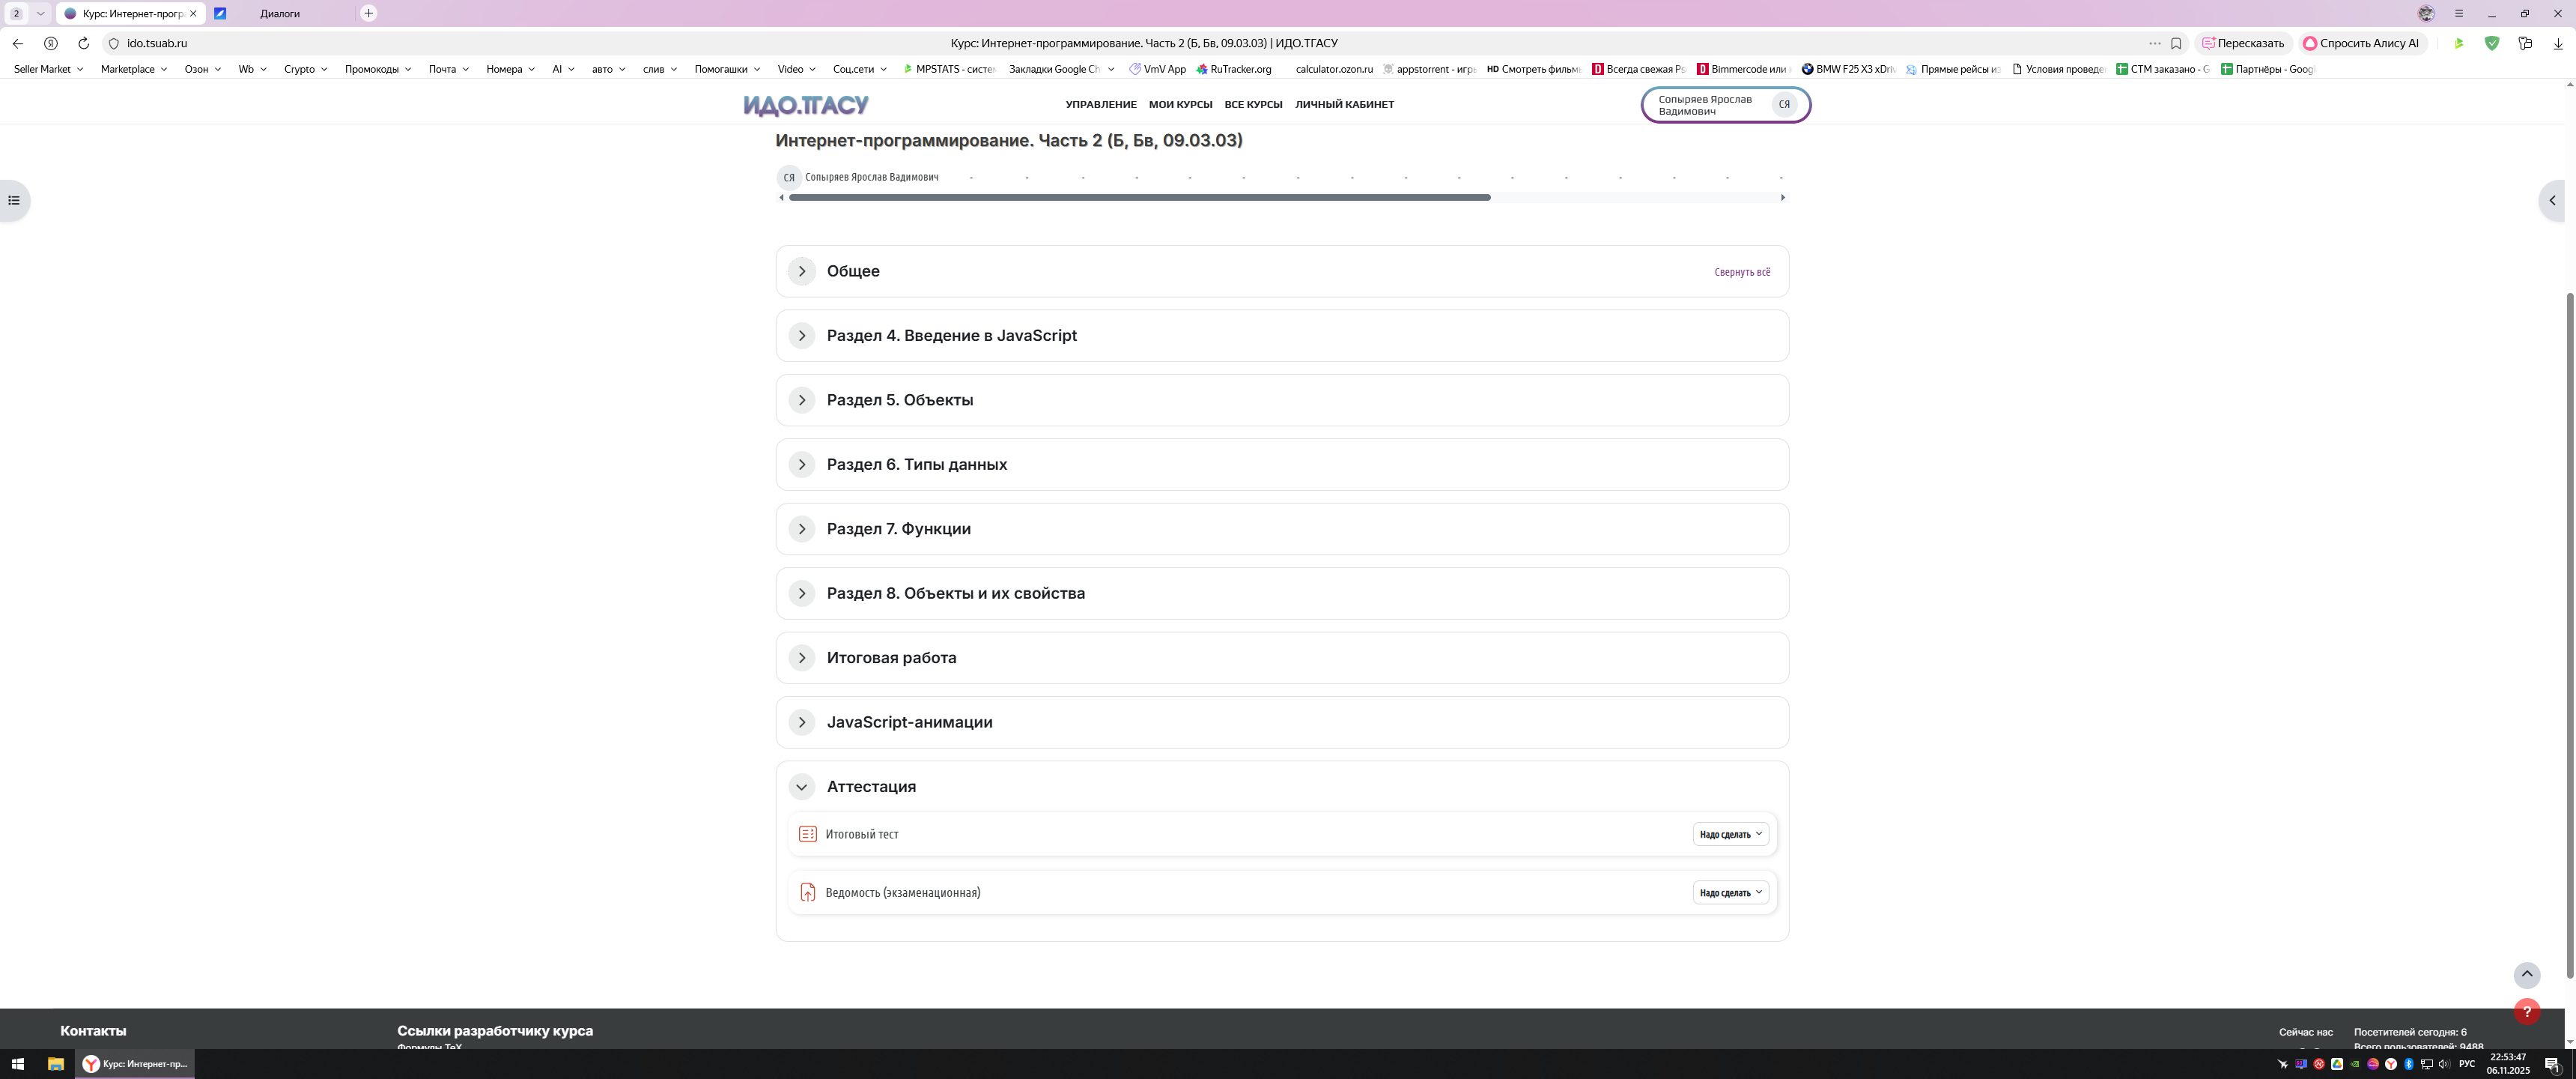Click the ИДО.ТГАСУ site logo
This screenshot has height=1079, width=2576.
[x=806, y=104]
